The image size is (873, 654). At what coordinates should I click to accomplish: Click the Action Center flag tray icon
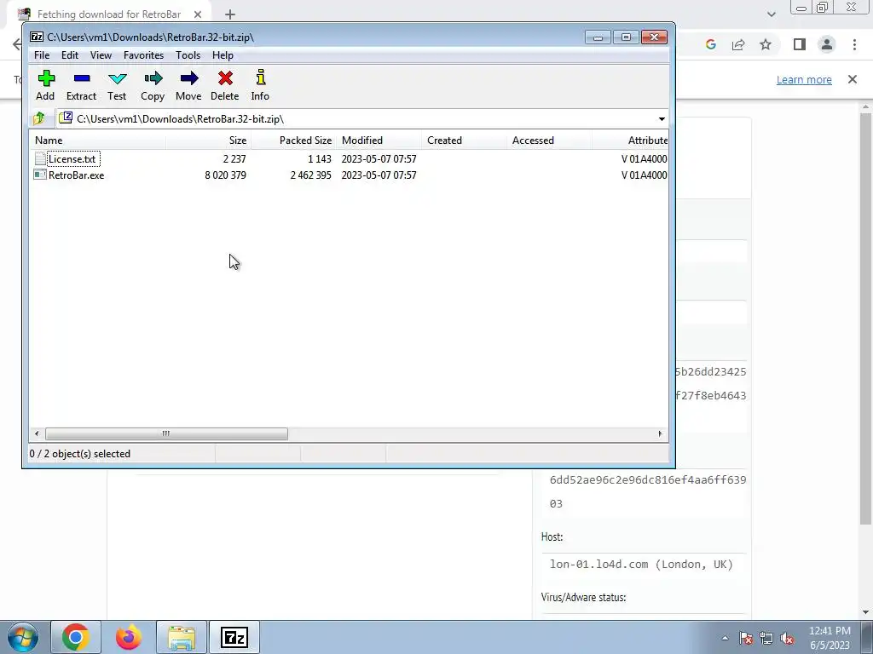click(x=746, y=638)
